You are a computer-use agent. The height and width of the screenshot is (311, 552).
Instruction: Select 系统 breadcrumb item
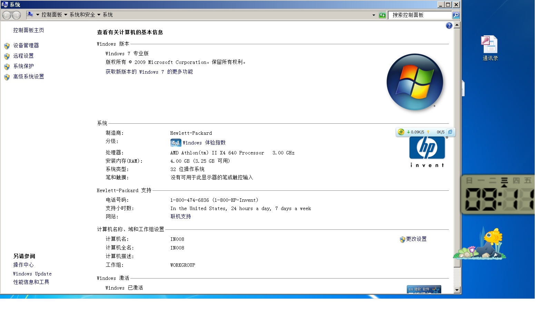coord(108,15)
